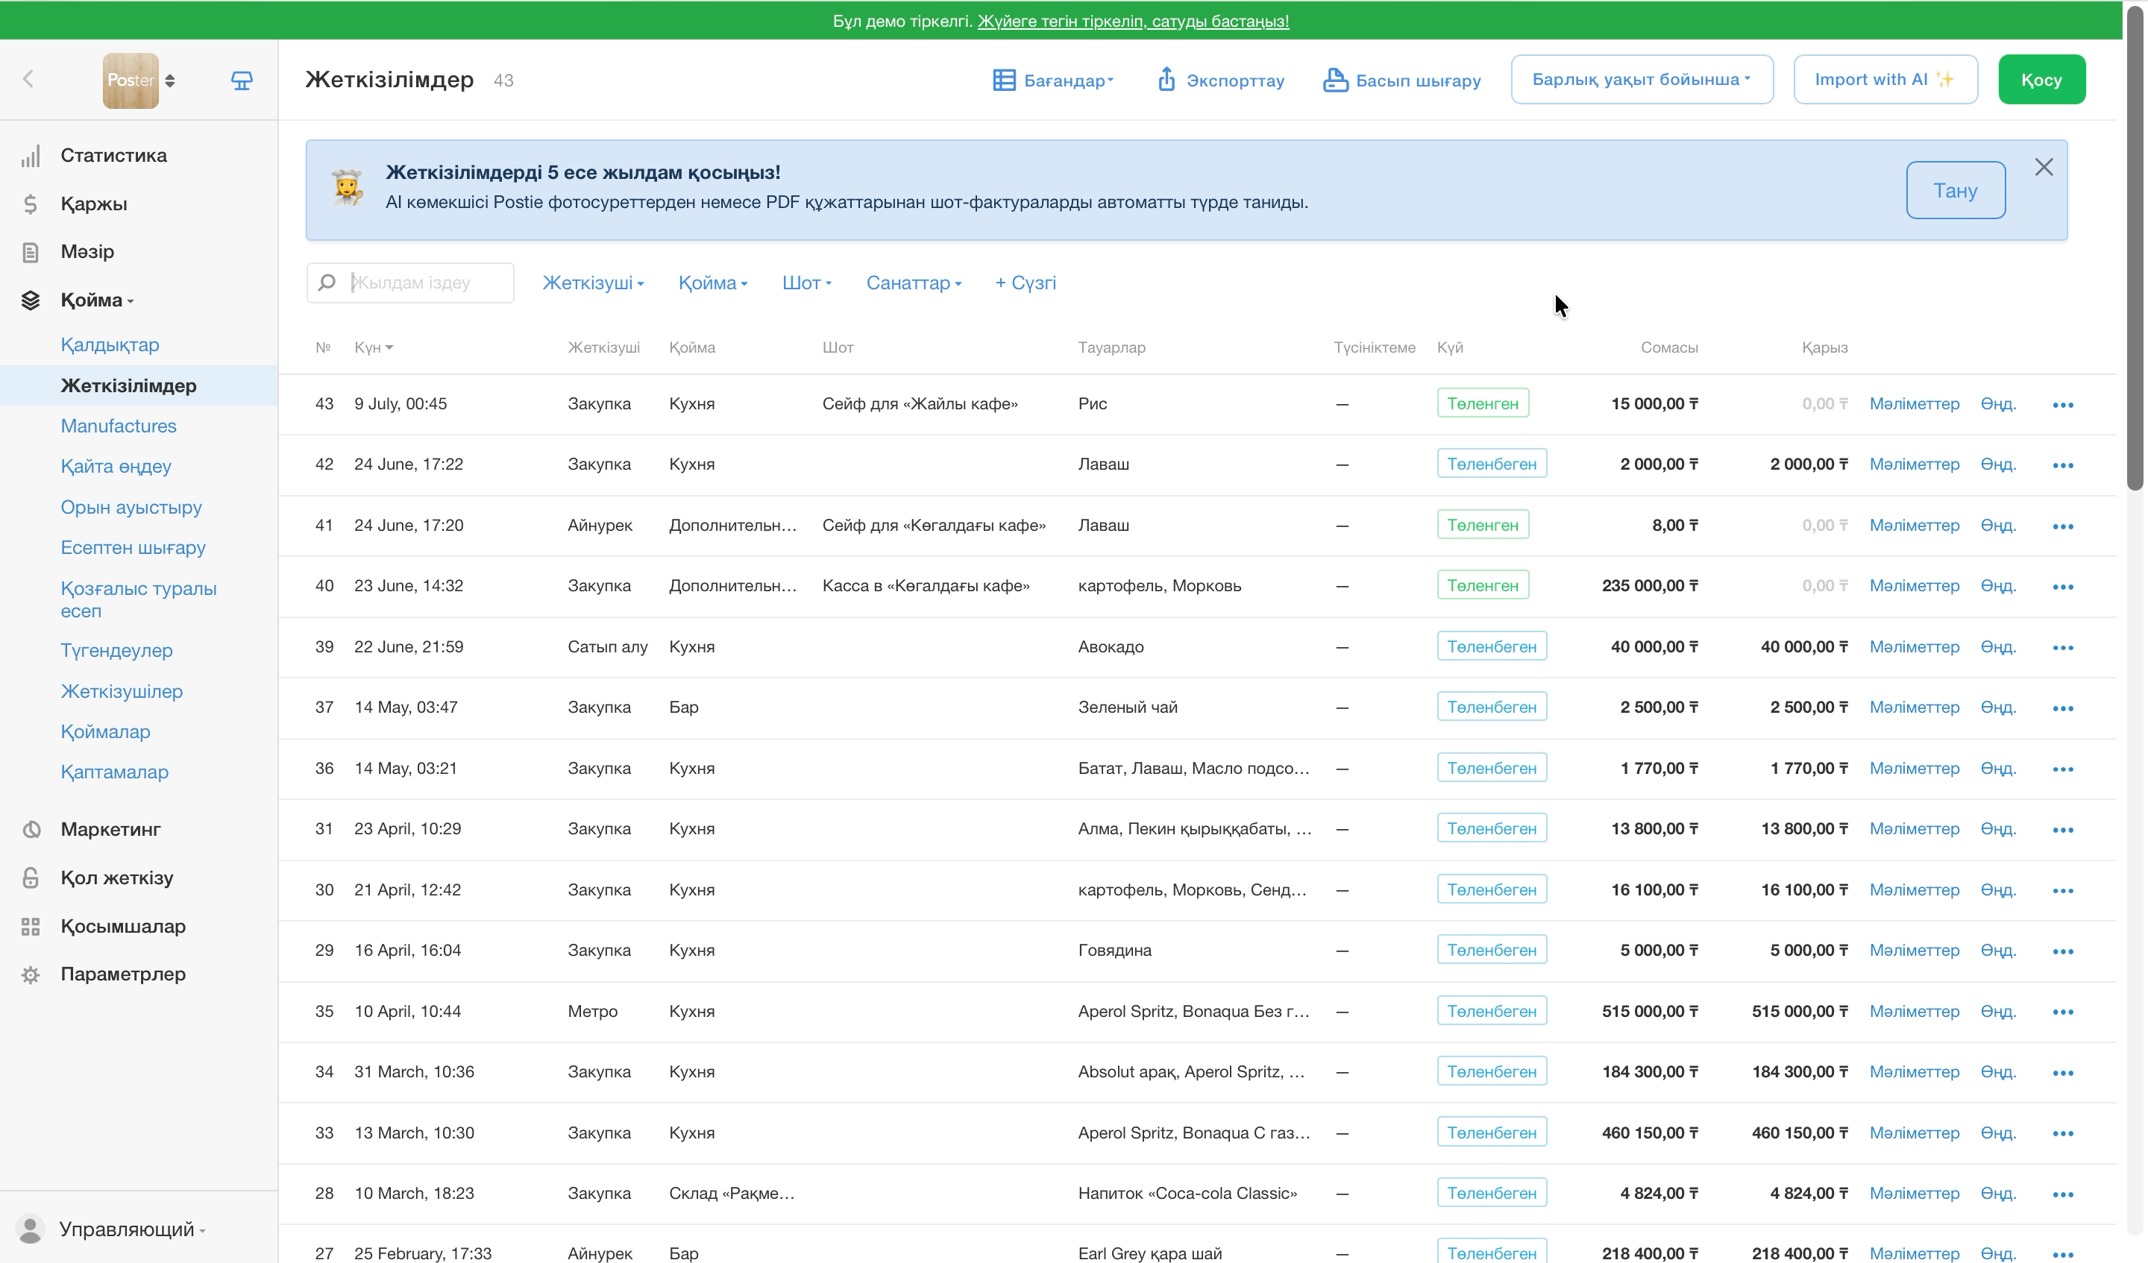
Task: Click the Параметрлер gear icon
Action: coord(31,974)
